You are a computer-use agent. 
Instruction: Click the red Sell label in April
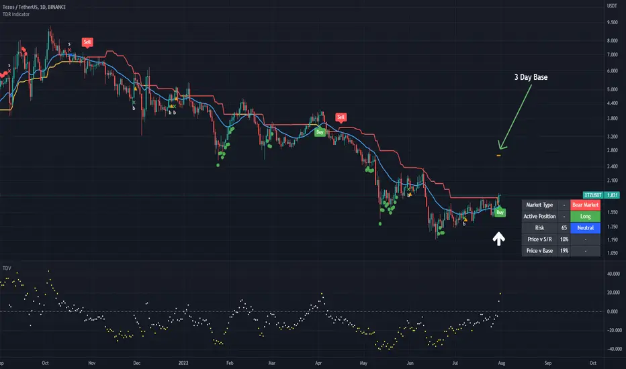(341, 117)
